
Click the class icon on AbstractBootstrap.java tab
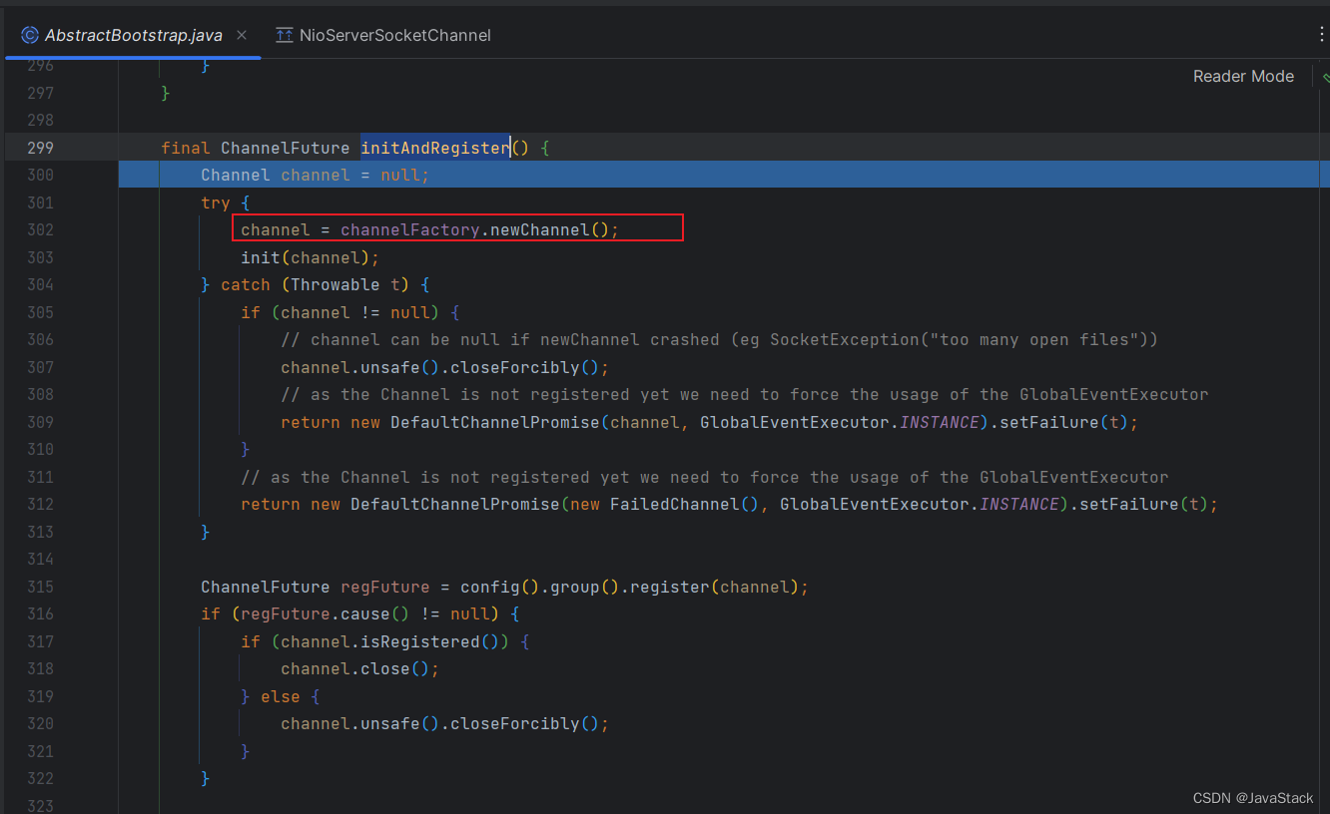pyautogui.click(x=30, y=35)
